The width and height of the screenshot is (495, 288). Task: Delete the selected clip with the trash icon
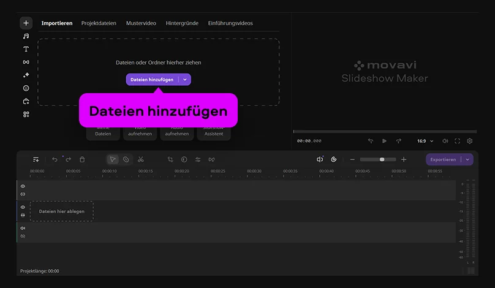(x=82, y=159)
